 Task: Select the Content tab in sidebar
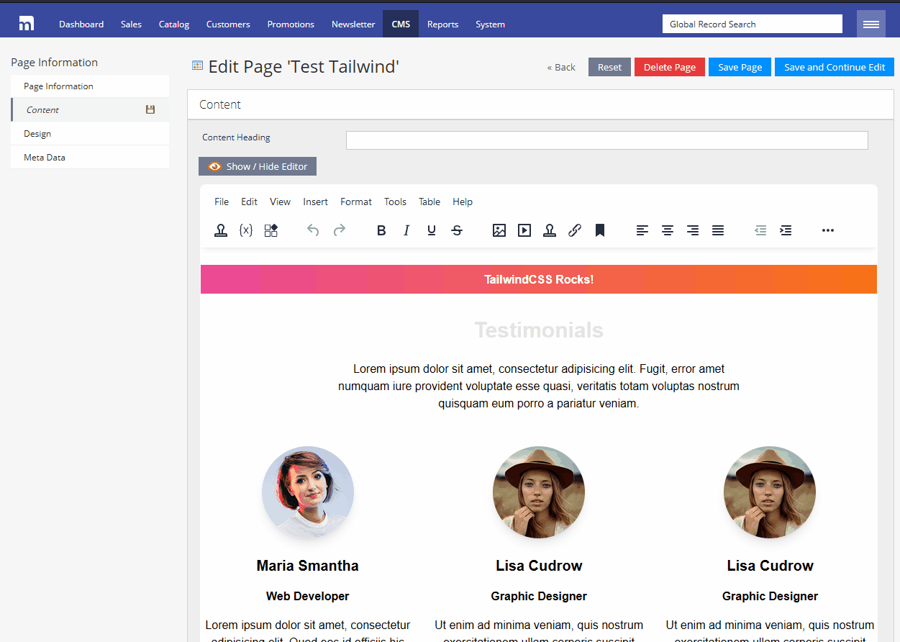tap(90, 109)
